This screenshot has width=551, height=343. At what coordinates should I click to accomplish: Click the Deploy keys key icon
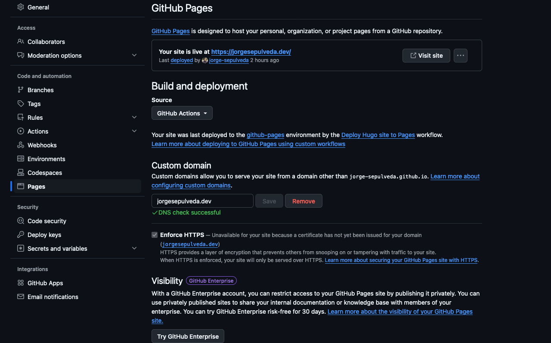click(21, 235)
